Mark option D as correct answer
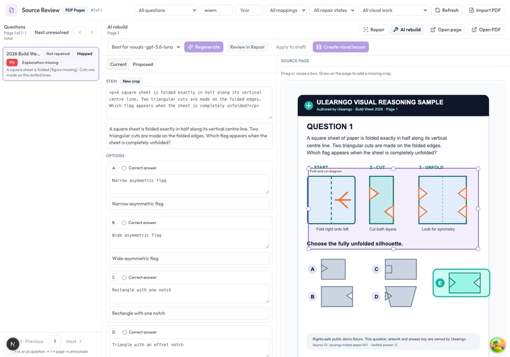Screen dimensions: 510x357 pos(124,332)
